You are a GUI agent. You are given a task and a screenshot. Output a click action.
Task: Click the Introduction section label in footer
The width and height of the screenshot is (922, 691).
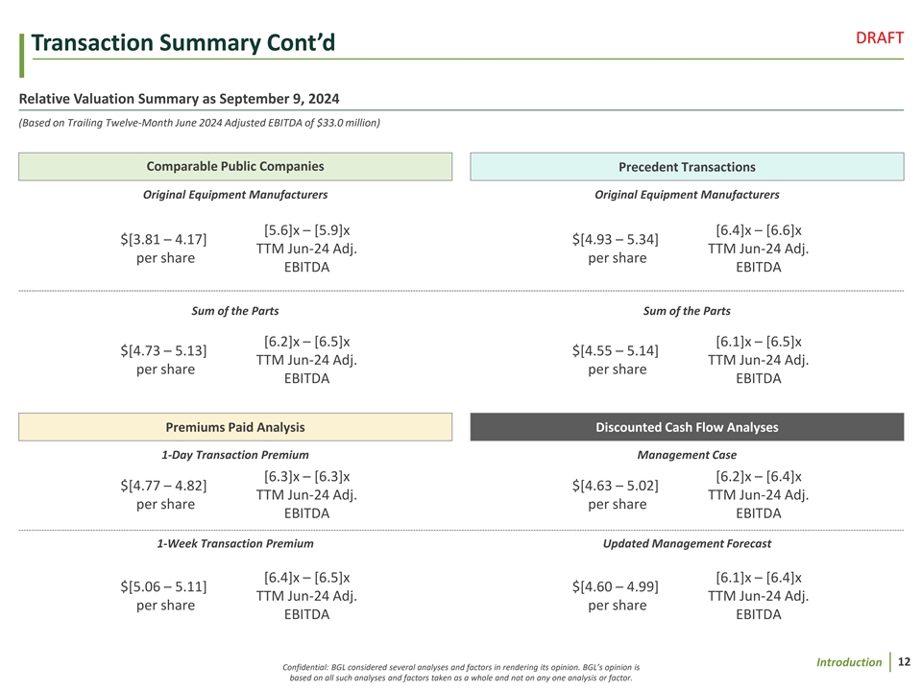click(849, 662)
